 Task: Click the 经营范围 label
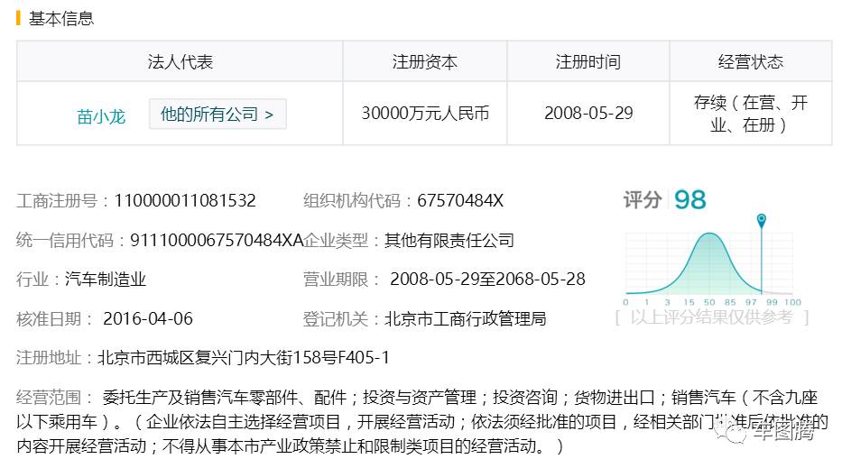tap(49, 398)
